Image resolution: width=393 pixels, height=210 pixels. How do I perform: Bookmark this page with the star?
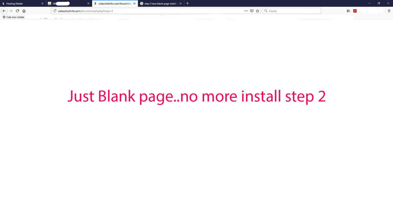coord(258,11)
